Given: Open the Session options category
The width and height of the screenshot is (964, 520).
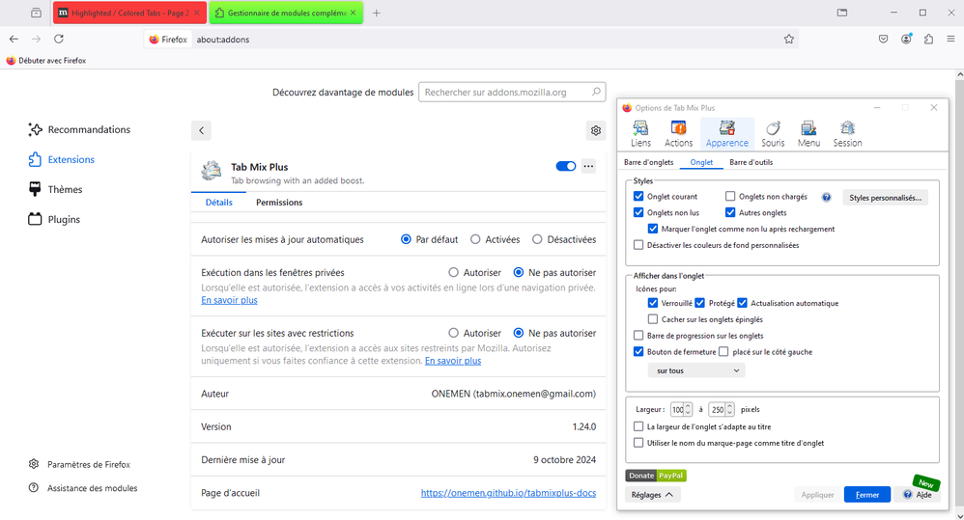Looking at the screenshot, I should 847,133.
